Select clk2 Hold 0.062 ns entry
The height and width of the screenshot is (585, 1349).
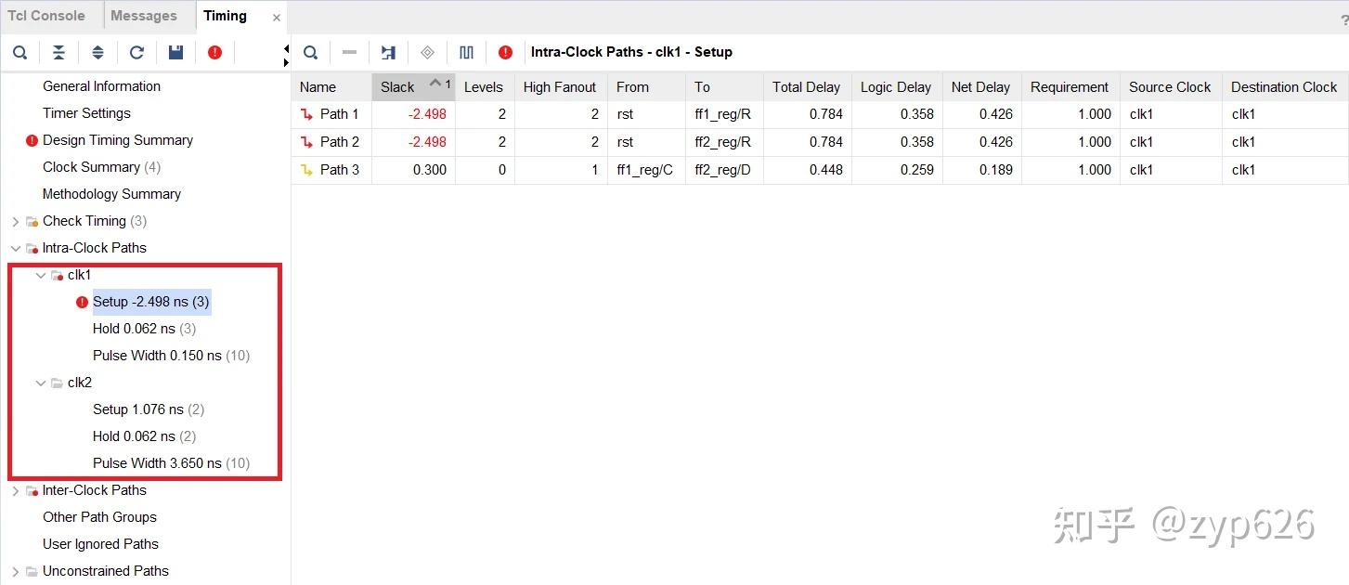point(144,436)
